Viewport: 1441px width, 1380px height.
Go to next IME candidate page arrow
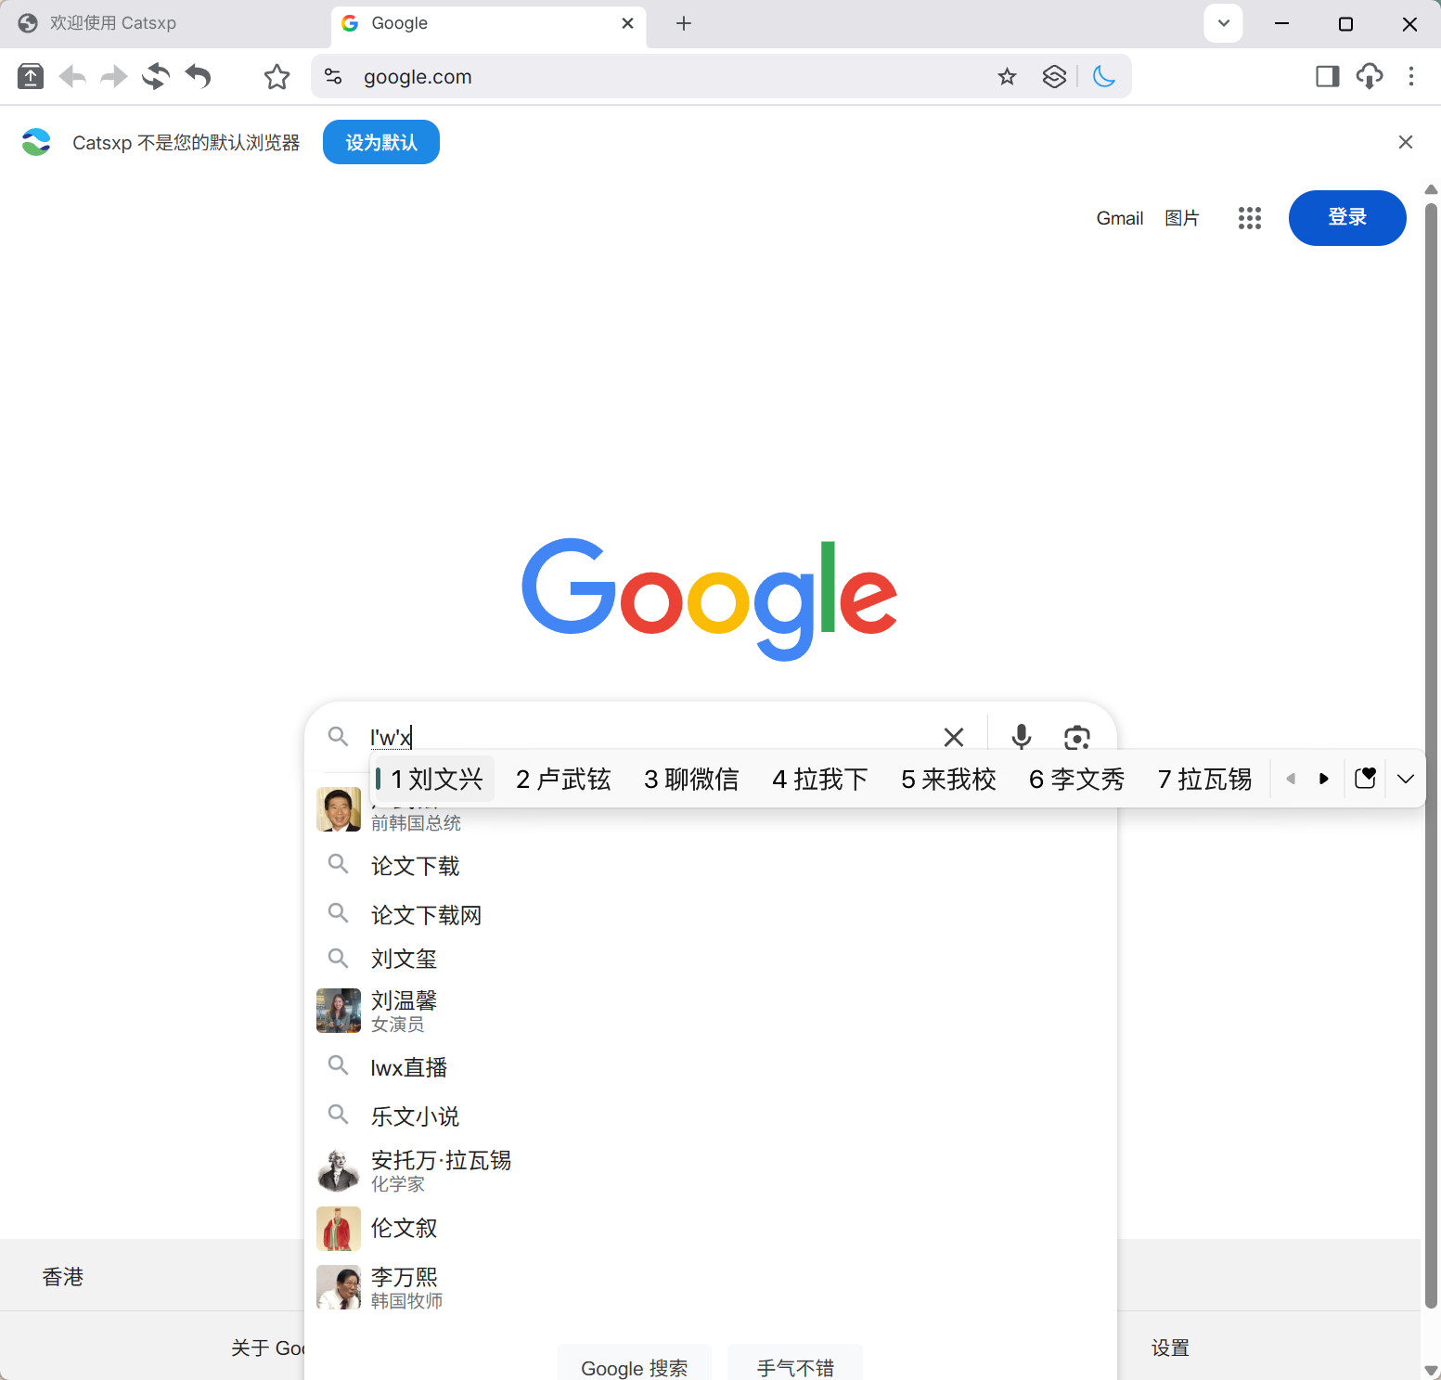point(1324,779)
